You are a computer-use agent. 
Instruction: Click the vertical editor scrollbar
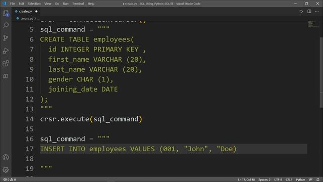(x=321, y=72)
